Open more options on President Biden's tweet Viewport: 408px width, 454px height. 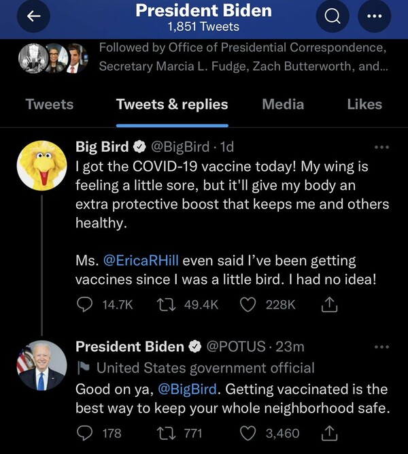(382, 346)
